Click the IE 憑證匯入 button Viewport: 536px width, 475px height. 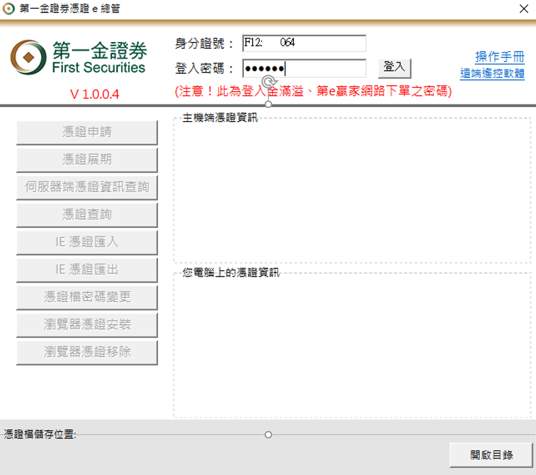point(87,242)
